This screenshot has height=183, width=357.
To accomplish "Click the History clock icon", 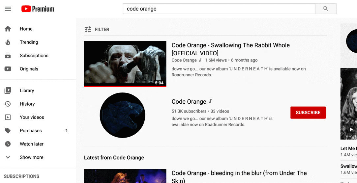I will coord(8,104).
